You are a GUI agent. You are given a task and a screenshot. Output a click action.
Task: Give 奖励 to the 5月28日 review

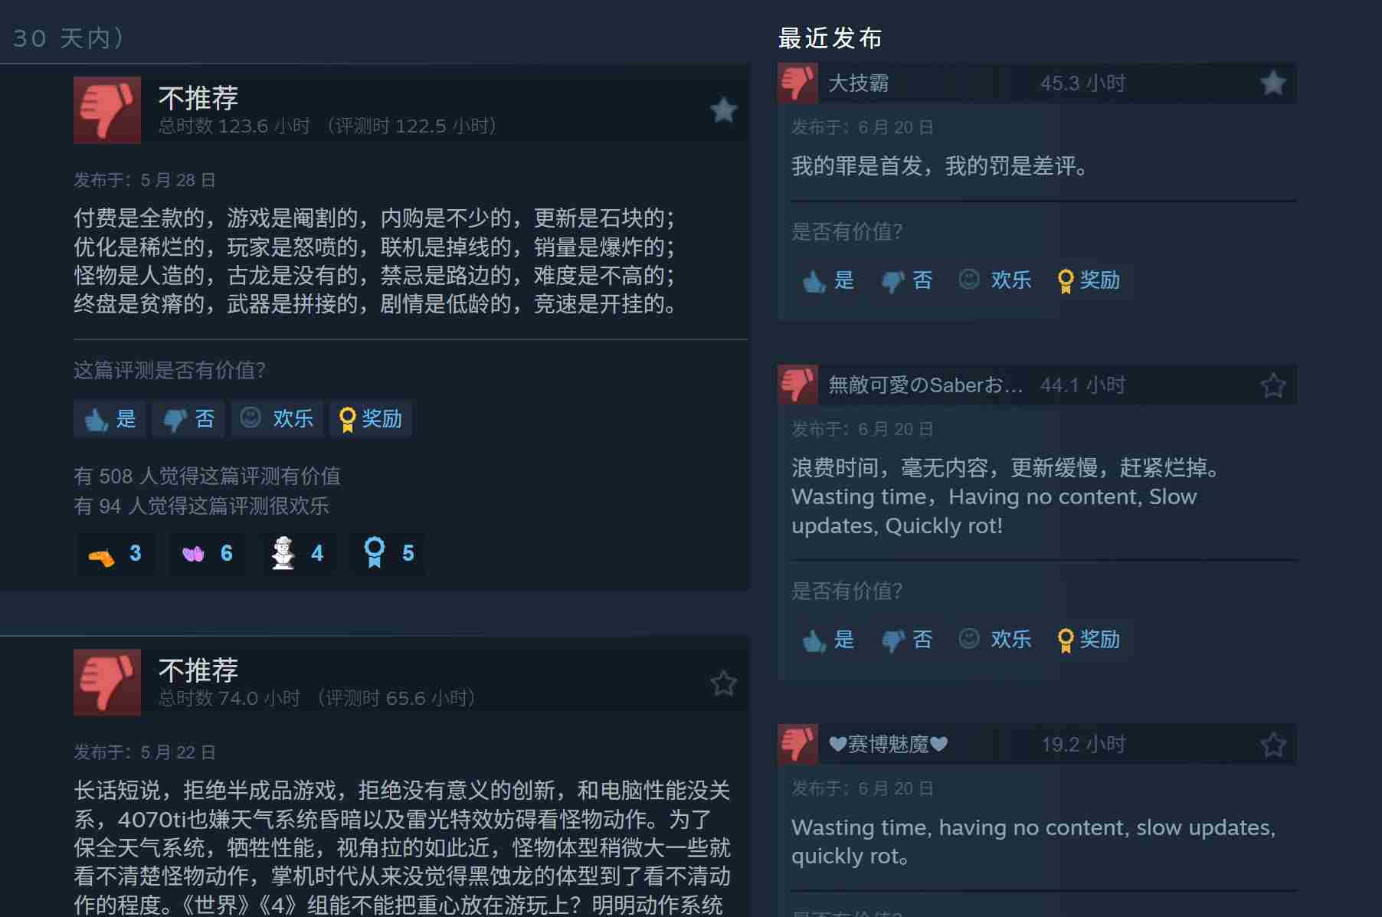(371, 419)
